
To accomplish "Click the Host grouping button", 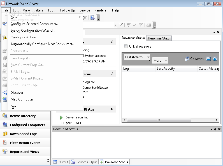I will [x=160, y=60].
